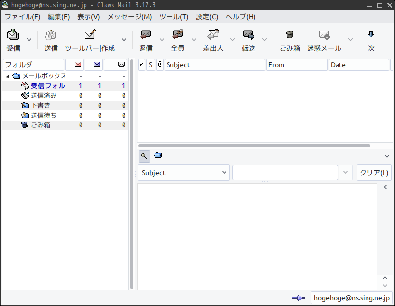This screenshot has width=395, height=306.
Task: Click the total messages column envelope icon
Action: (x=121, y=64)
